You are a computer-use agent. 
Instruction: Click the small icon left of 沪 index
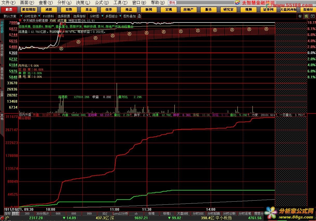[2, 218]
